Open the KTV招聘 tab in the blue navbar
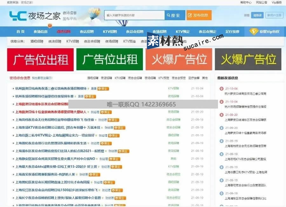The height and width of the screenshot is (207, 286). pos(110,32)
